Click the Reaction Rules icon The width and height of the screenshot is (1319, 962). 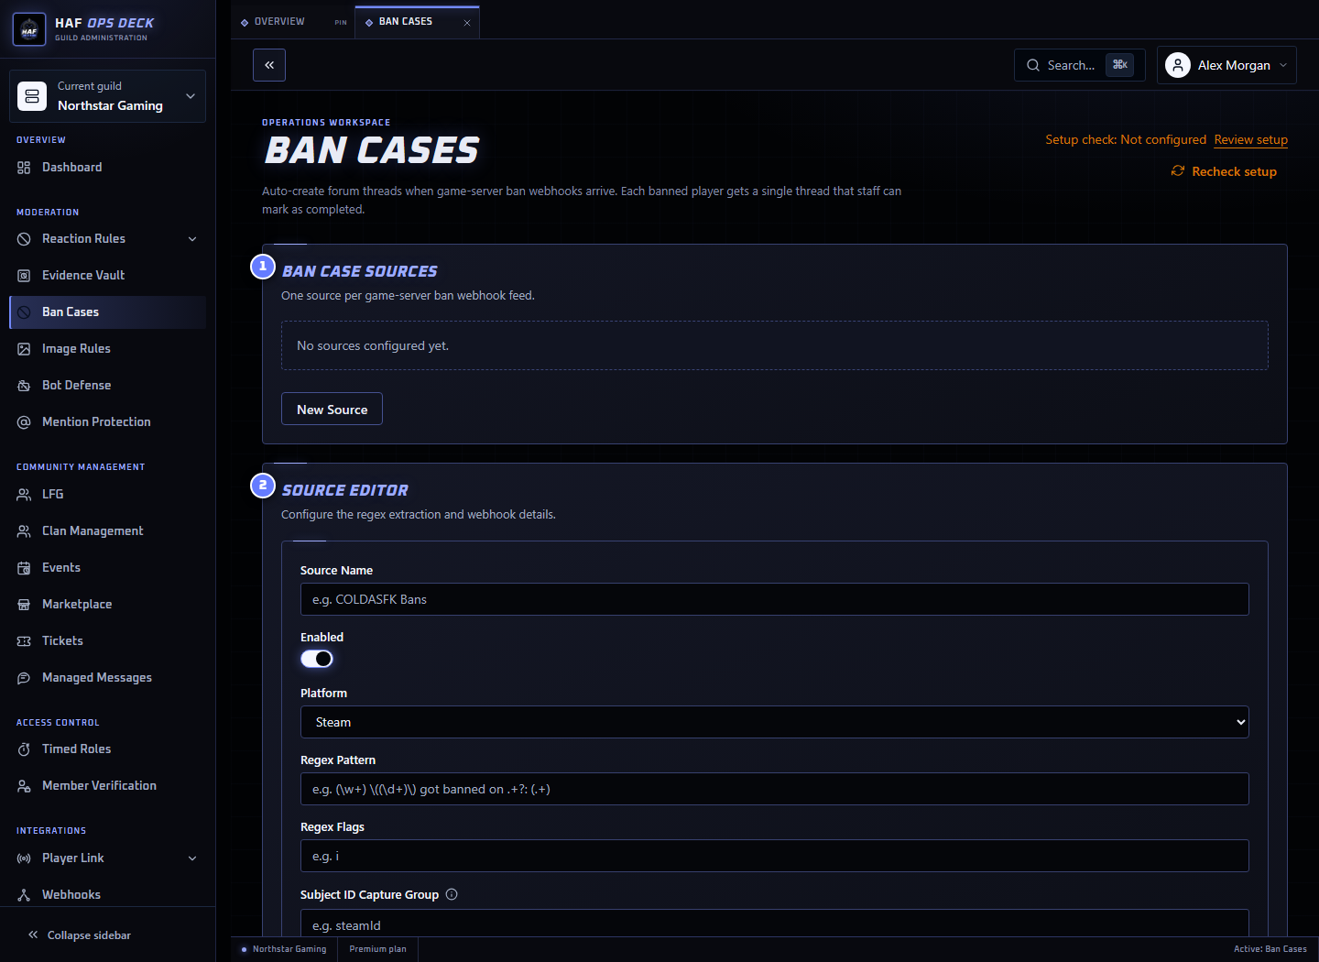point(24,239)
